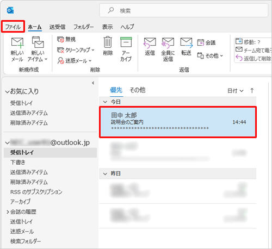Open 受信トレイ under お気に入り

click(x=21, y=103)
